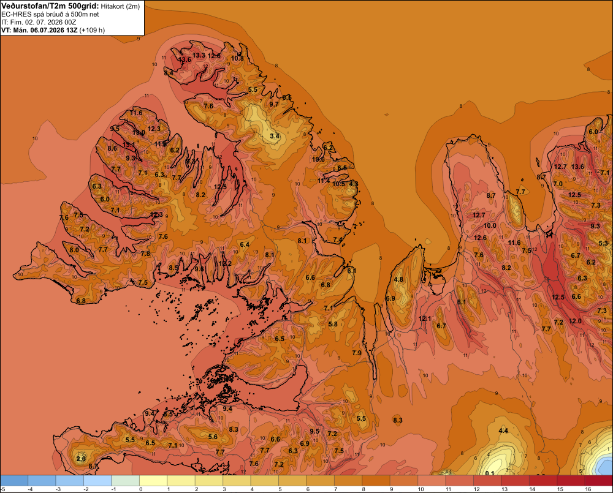The height and width of the screenshot is (493, 613).
Task: Click the 4.8 temperature label on the eastern peninsula
Action: pyautogui.click(x=398, y=279)
